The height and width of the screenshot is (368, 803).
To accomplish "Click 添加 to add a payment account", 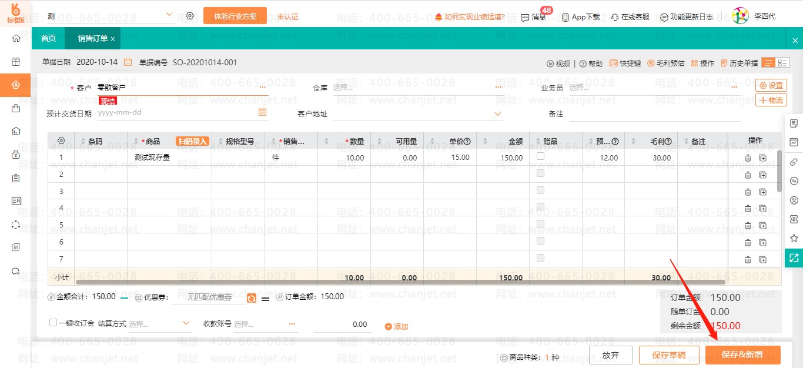I will point(397,326).
